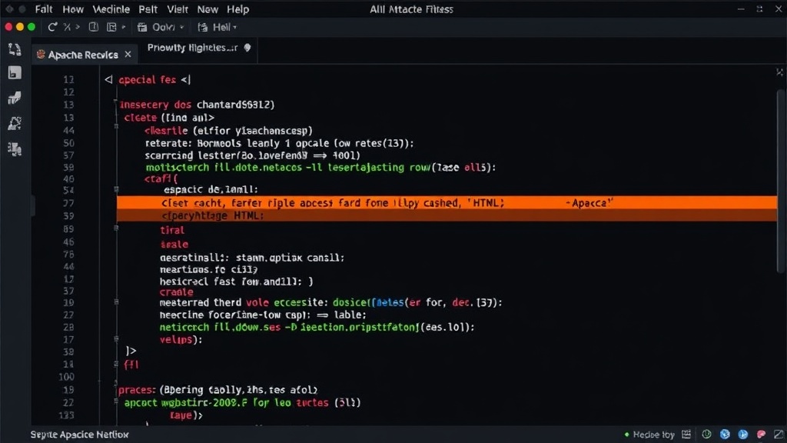Click the green circular status bar icon
Screen dimensions: 787x443
tap(706, 435)
